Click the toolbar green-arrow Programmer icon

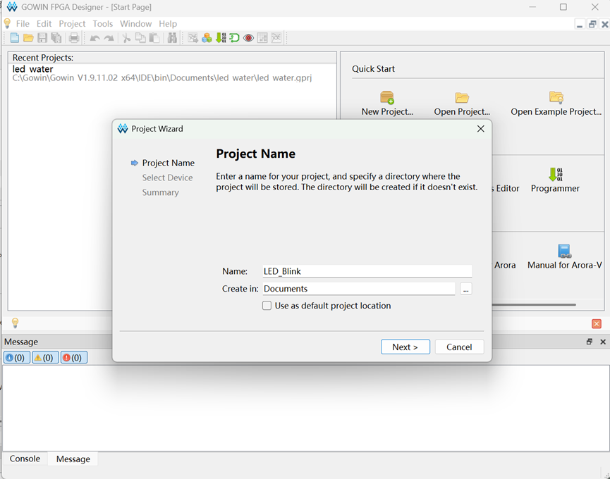(221, 37)
